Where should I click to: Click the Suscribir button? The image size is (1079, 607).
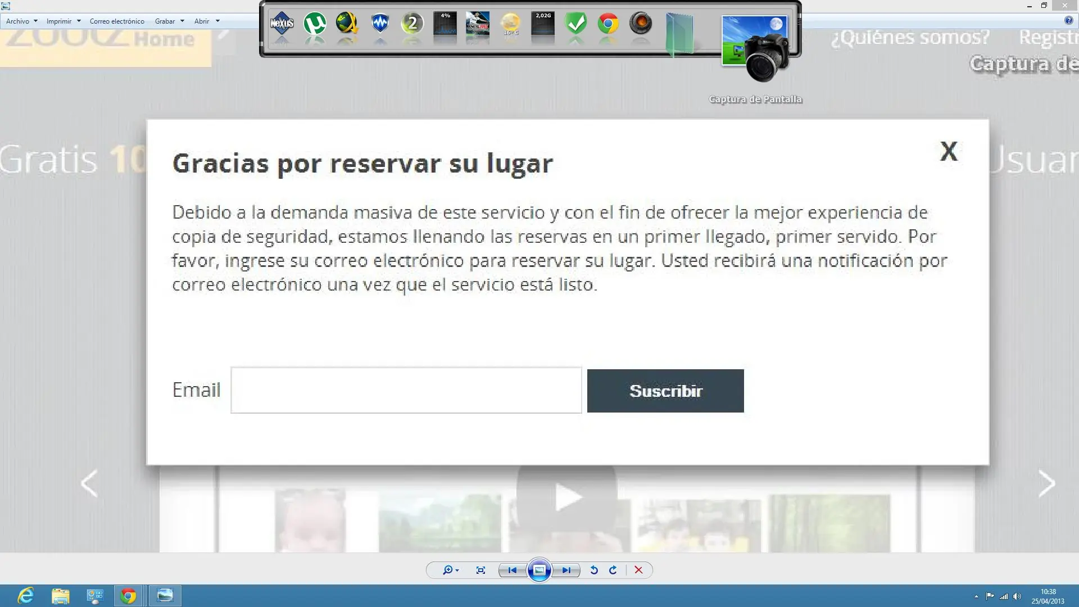[665, 391]
